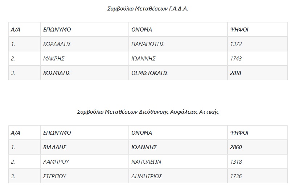291x189 pixels.
Task: Click ΙΩΑΝΝΗΣ in the ΜΑΚΡΗΣ row
Action: pyautogui.click(x=143, y=59)
